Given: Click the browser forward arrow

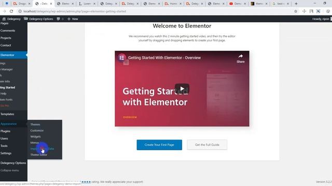Looking at the screenshot, I should (5, 11).
